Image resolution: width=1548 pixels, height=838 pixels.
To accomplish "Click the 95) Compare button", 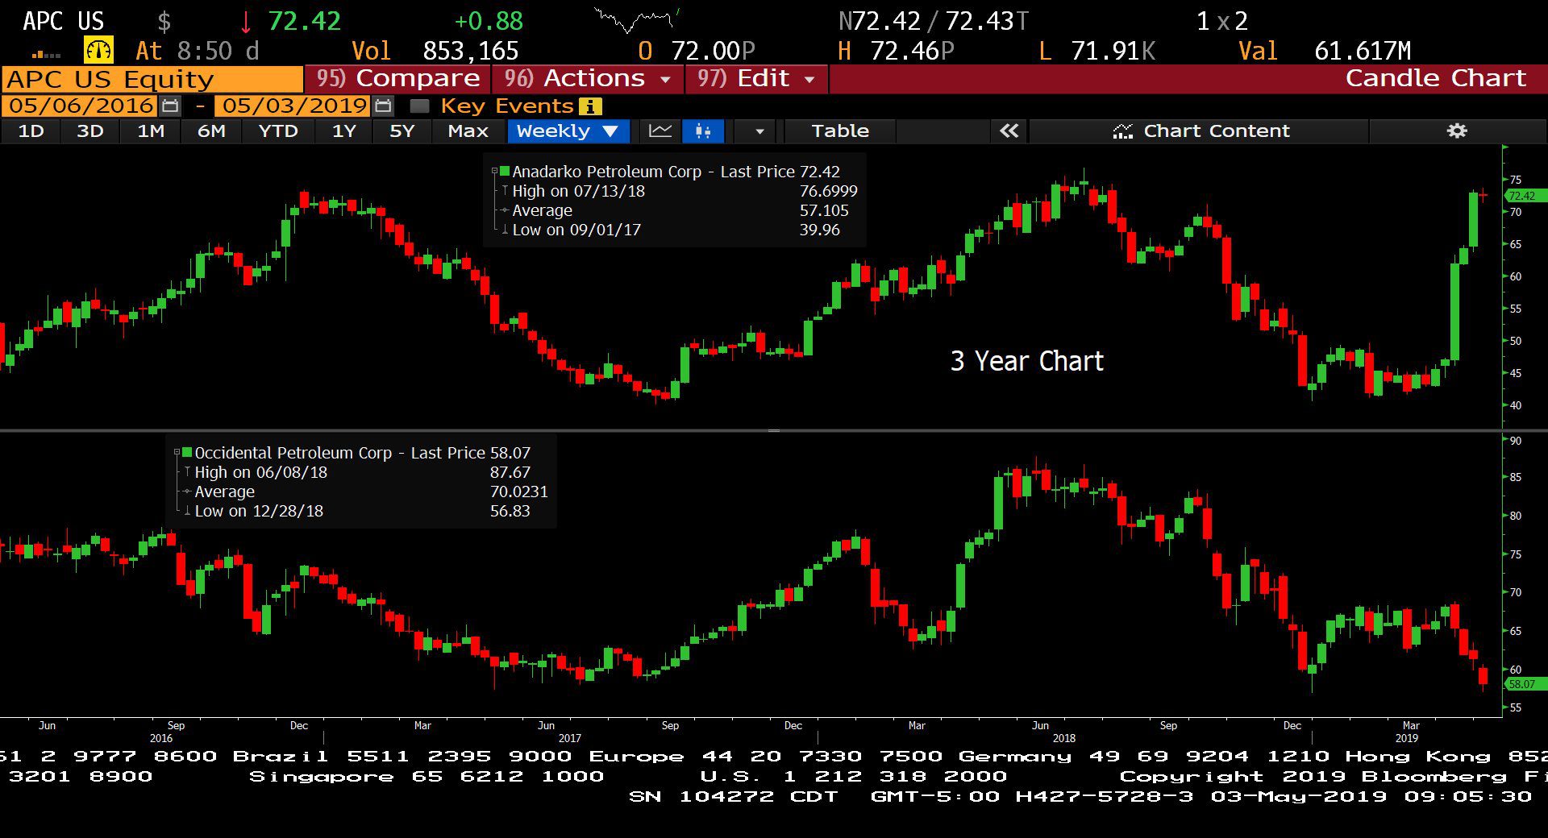I will [x=398, y=79].
